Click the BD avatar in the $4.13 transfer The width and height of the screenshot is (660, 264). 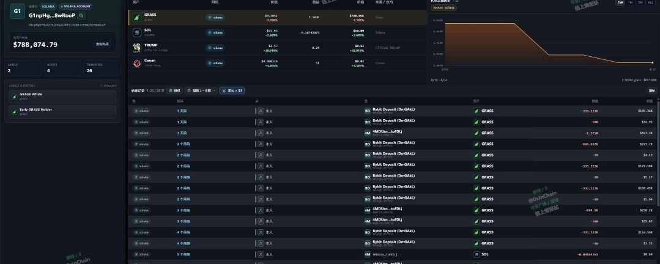coord(368,155)
